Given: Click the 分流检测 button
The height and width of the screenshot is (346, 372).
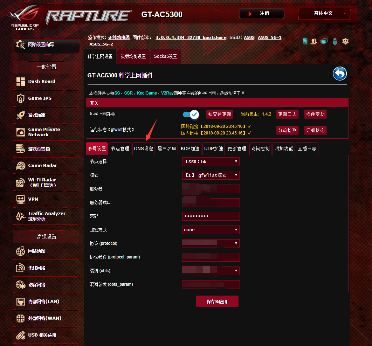Looking at the screenshot, I should coord(287,130).
